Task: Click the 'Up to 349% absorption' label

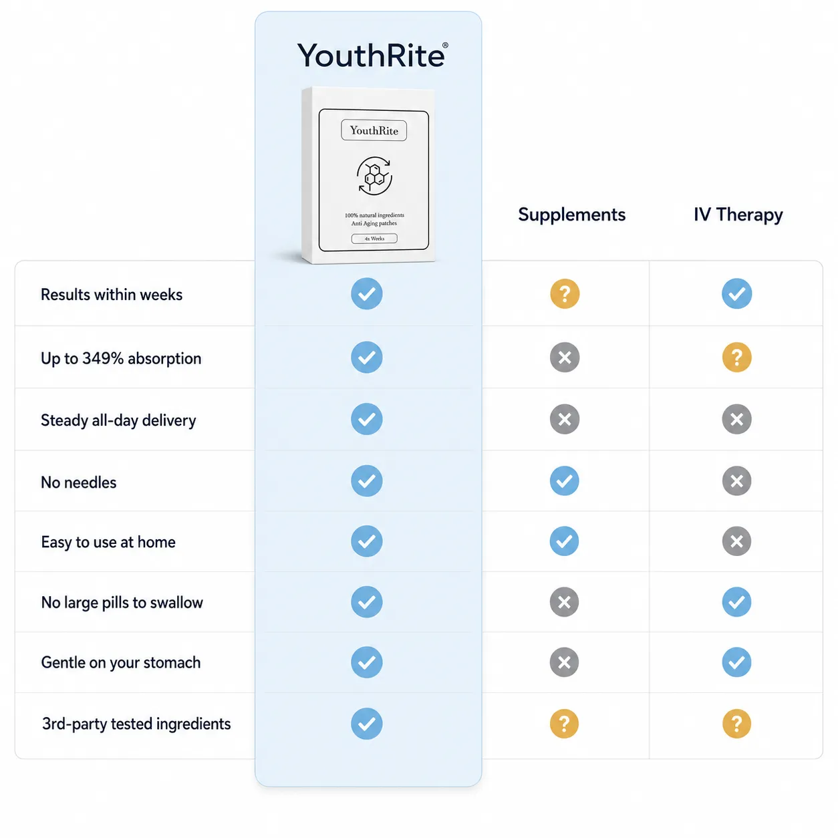Action: 121,358
